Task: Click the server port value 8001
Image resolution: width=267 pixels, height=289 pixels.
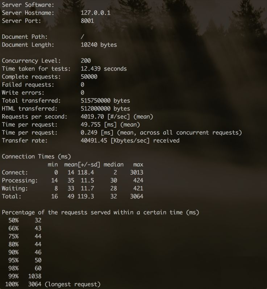Action: [x=87, y=21]
